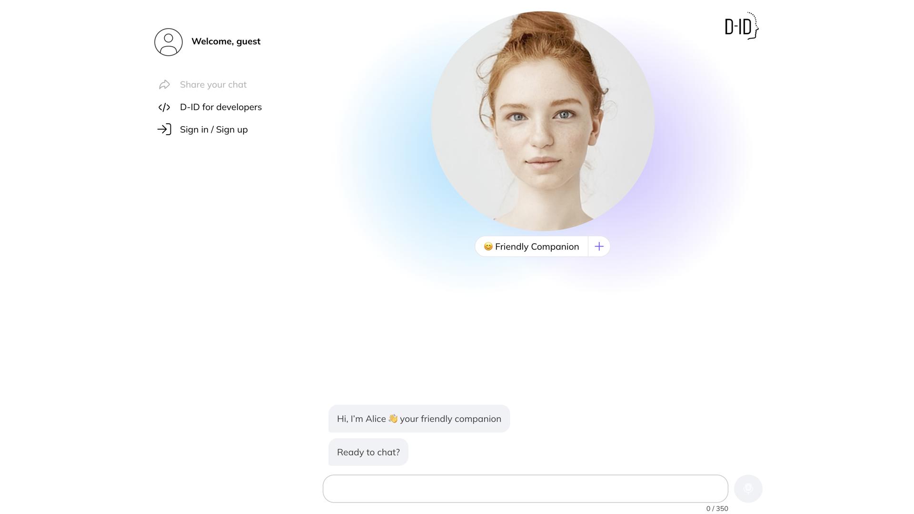Viewport: 914px width, 514px height.
Task: Open the D-ID logo in the top corner
Action: pos(741,27)
